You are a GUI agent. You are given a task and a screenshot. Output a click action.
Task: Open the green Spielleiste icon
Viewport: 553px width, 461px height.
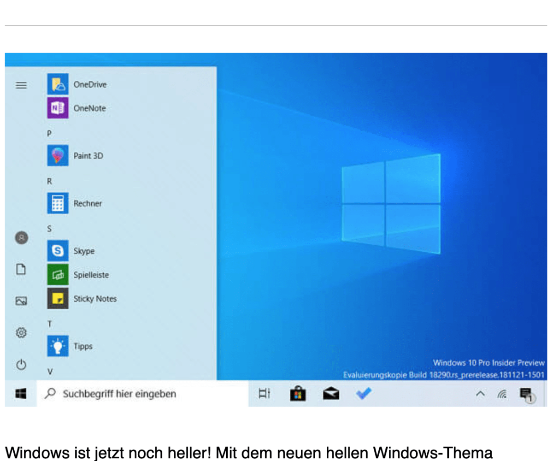pos(58,275)
